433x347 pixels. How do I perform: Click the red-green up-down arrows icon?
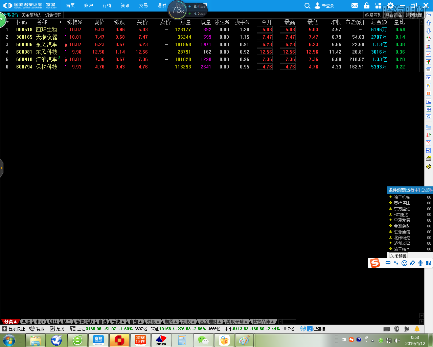(429, 135)
